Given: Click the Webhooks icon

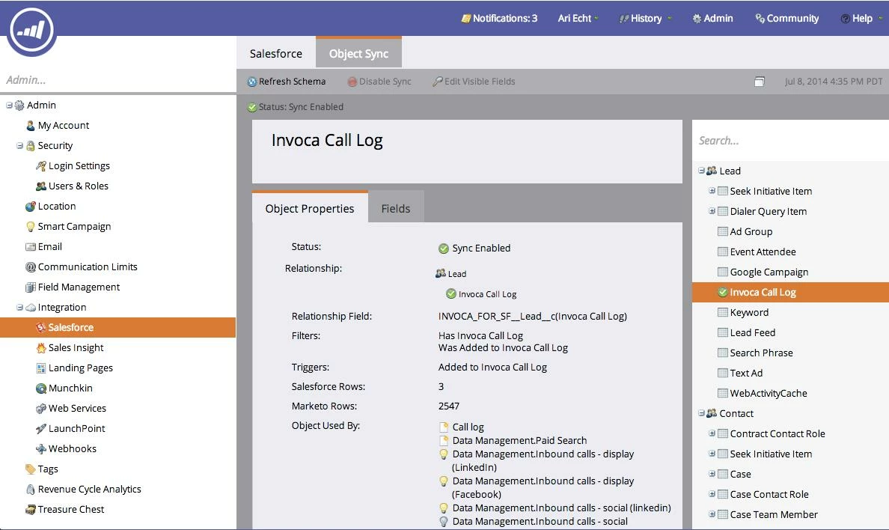Looking at the screenshot, I should point(41,449).
